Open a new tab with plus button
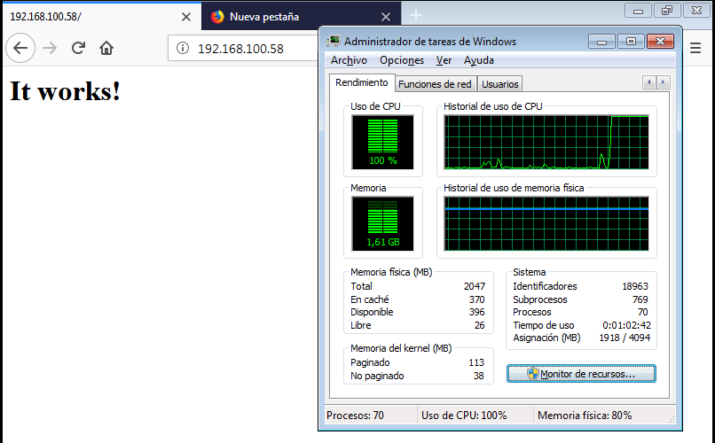 416,16
